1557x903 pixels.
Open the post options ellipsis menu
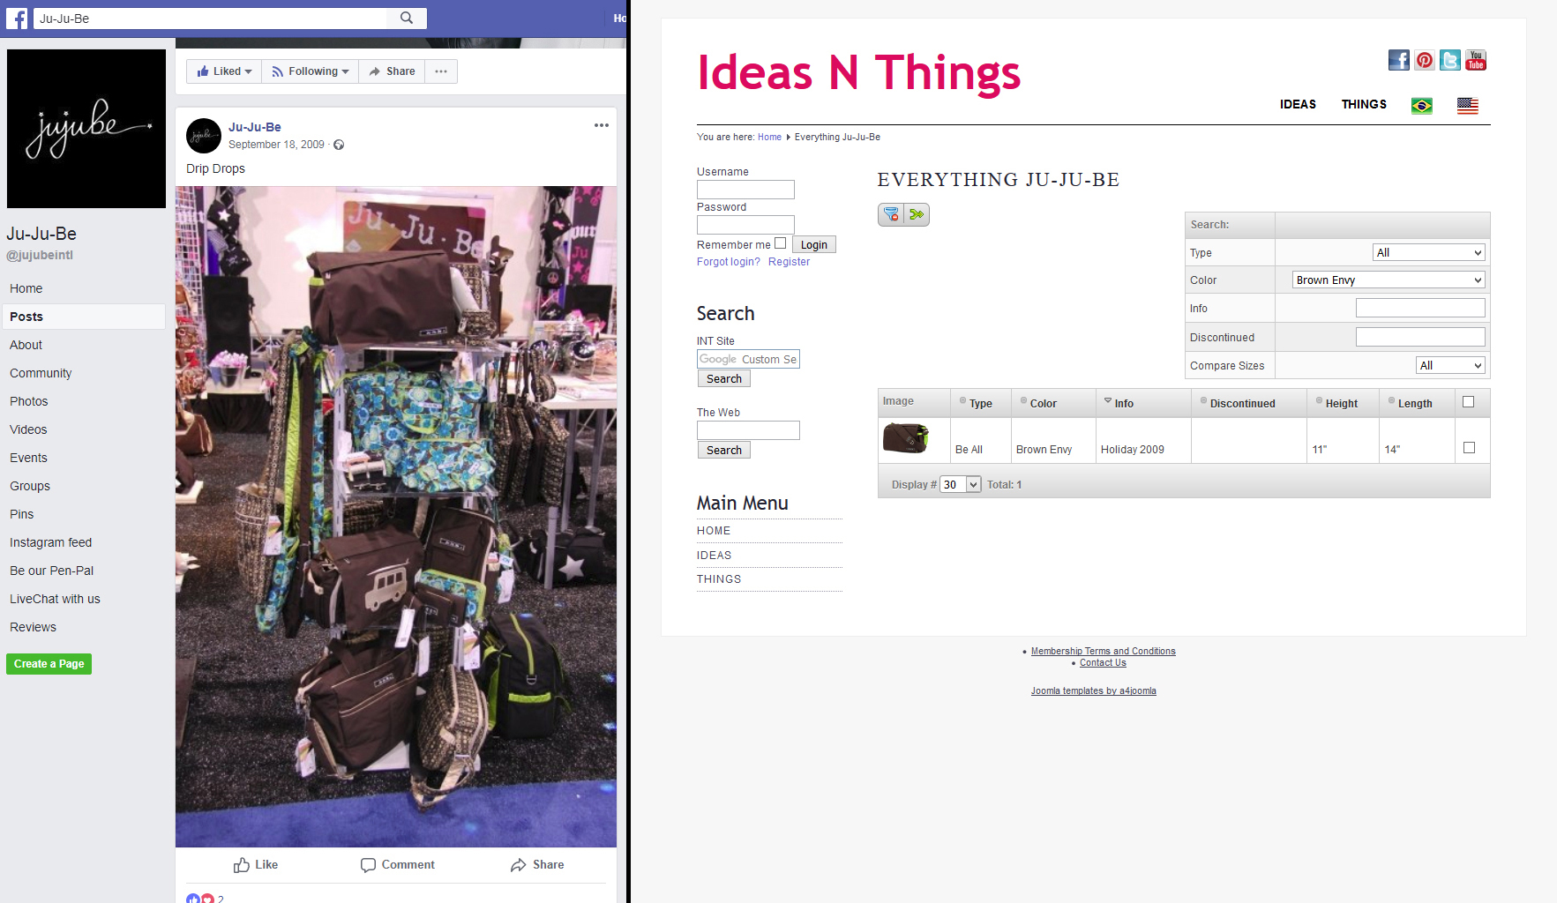tap(602, 125)
